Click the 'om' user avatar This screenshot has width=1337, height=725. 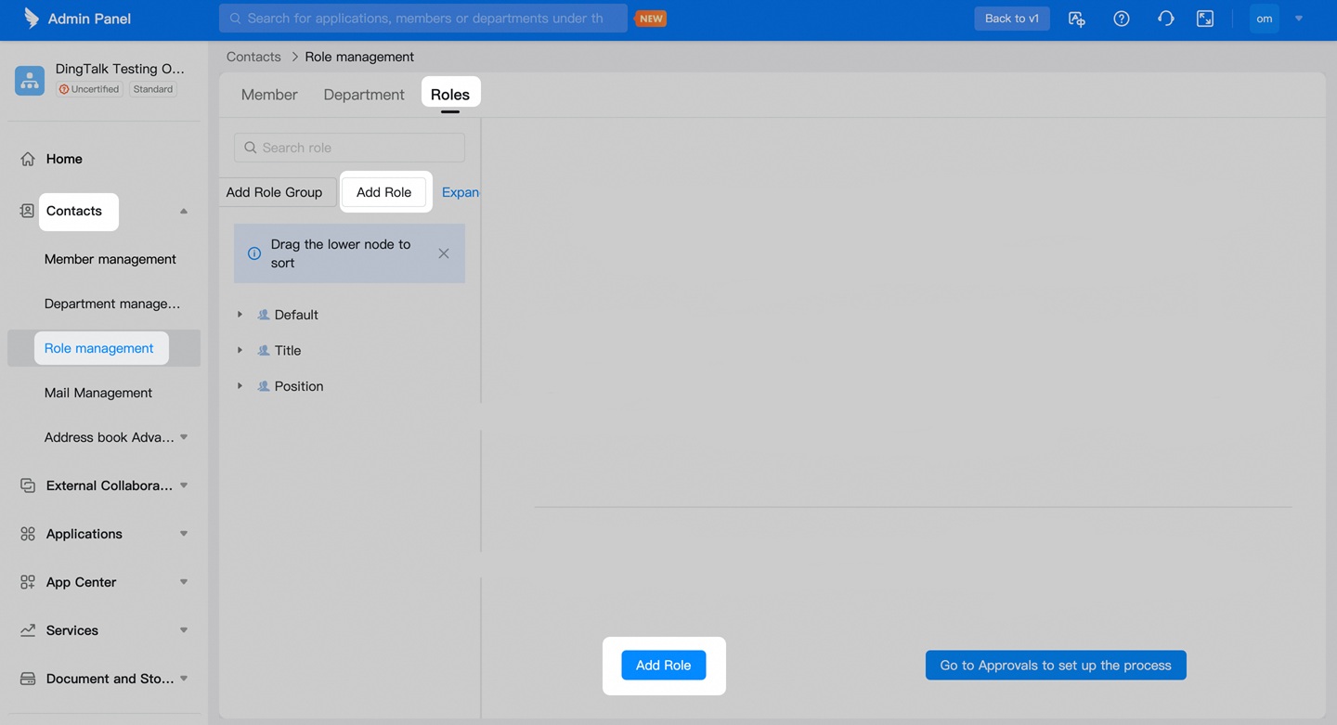pos(1265,19)
